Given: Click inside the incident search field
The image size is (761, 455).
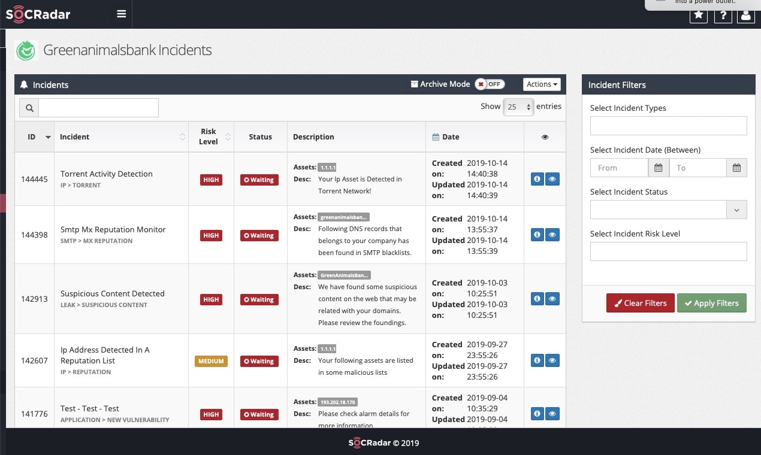Looking at the screenshot, I should pyautogui.click(x=99, y=108).
